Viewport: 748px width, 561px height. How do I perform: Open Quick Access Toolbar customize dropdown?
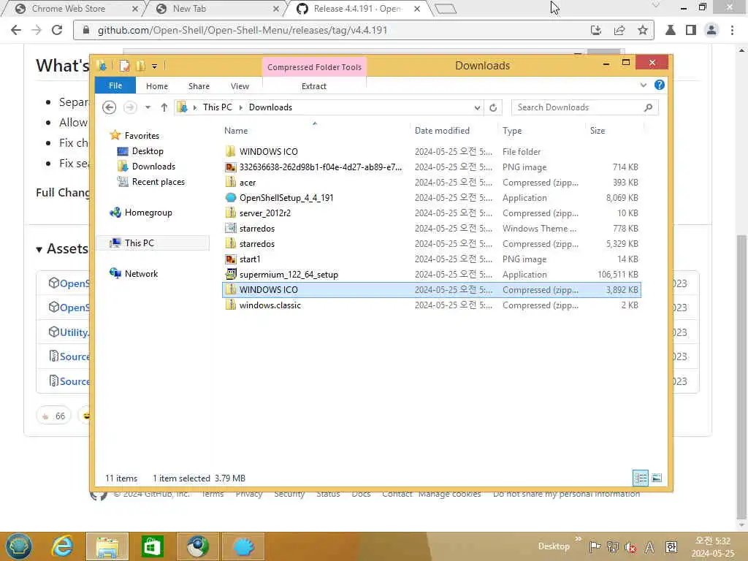155,66
